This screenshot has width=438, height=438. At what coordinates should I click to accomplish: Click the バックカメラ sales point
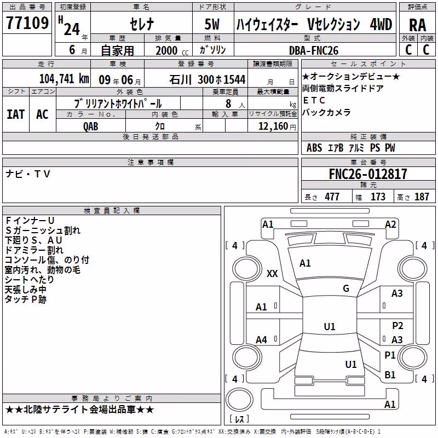[326, 113]
